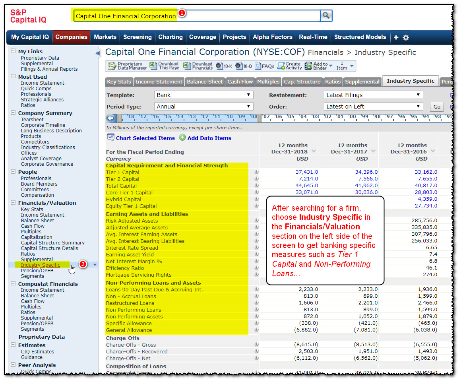Collapse the My Links section
Screen dimensions: 461x382
tap(13, 51)
